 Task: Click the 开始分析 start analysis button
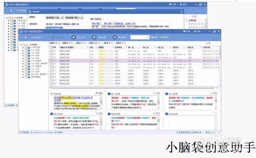(58, 37)
